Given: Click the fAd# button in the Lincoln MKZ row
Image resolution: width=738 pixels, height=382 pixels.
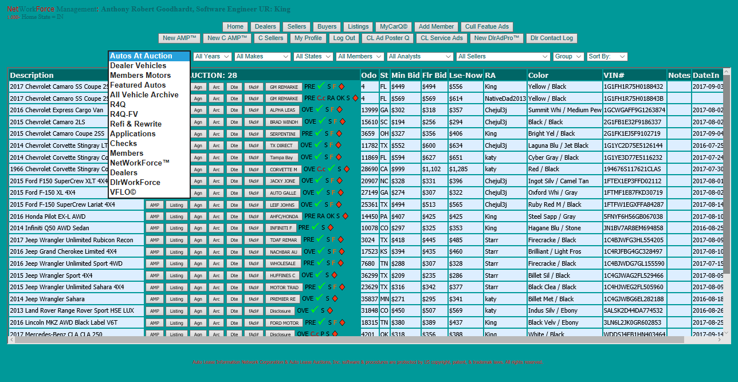Looking at the screenshot, I should 253,322.
